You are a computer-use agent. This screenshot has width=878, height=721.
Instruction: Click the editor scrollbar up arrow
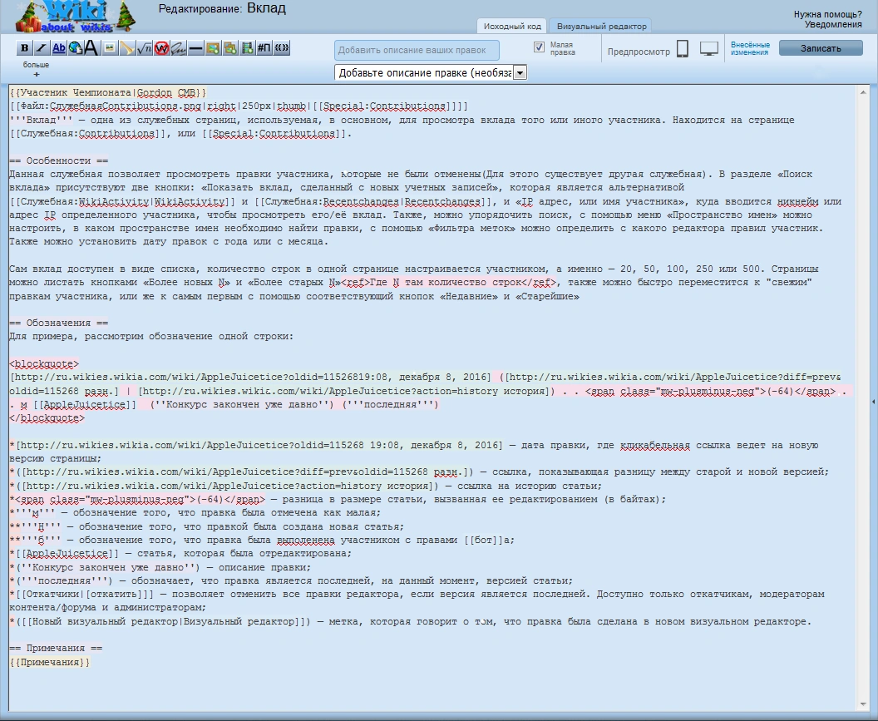(863, 91)
